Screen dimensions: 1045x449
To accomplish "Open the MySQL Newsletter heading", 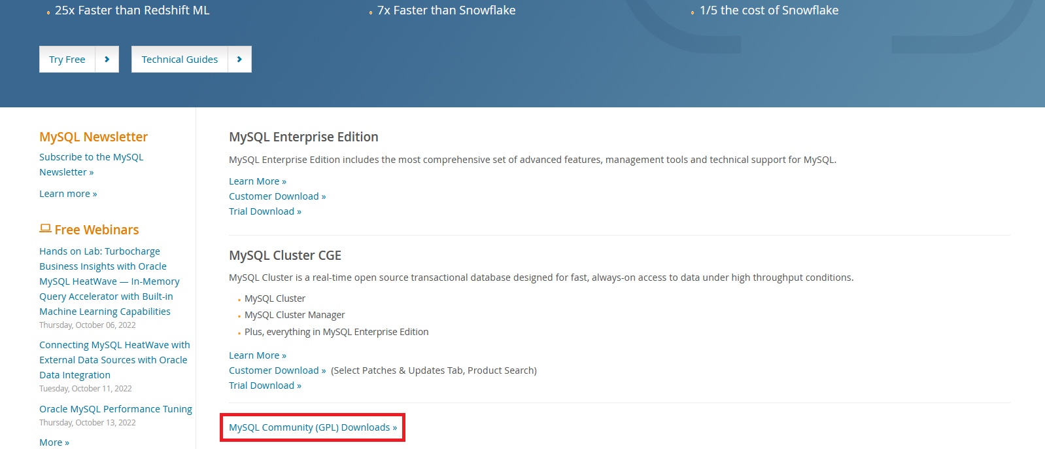I will (x=94, y=137).
